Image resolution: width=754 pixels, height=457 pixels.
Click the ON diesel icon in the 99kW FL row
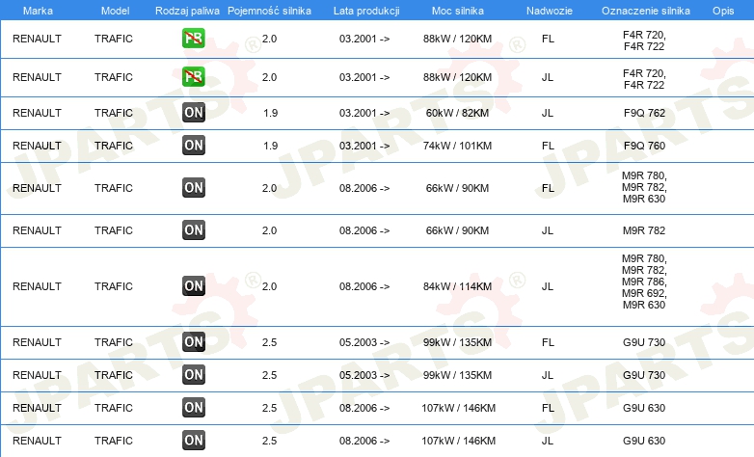[x=194, y=342]
